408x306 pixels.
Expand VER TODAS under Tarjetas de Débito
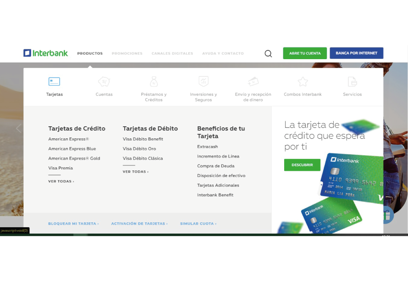click(135, 171)
